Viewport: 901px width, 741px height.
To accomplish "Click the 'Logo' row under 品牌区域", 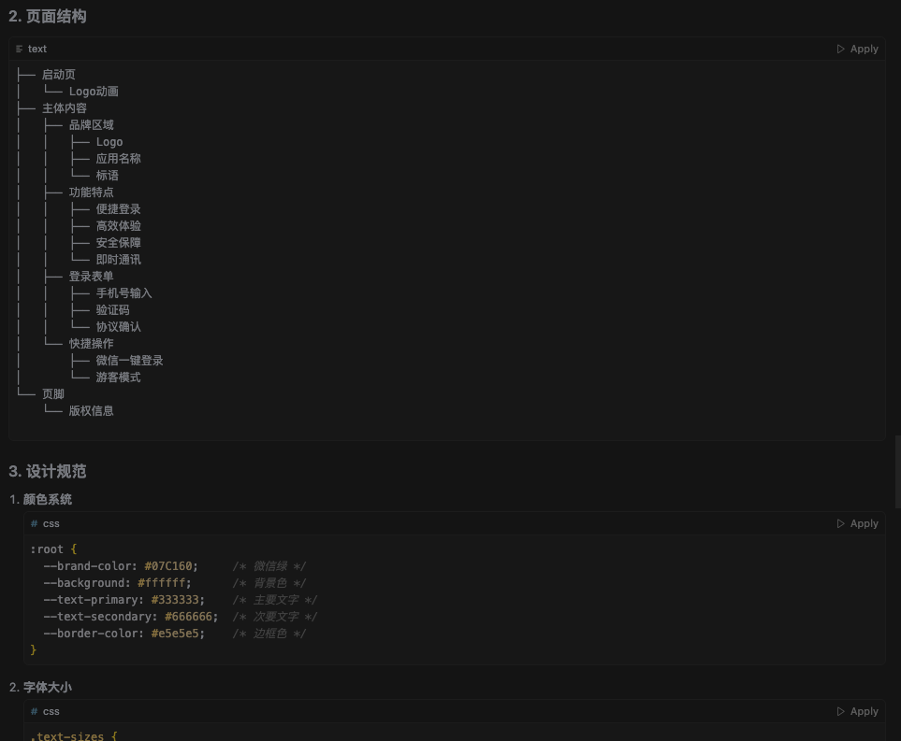I will (x=109, y=142).
